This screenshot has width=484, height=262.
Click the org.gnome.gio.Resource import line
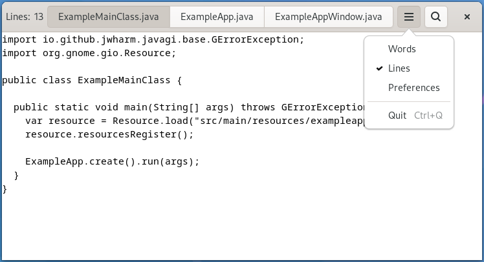coord(89,53)
